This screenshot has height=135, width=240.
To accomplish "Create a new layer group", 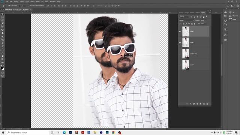I will pos(201,104).
